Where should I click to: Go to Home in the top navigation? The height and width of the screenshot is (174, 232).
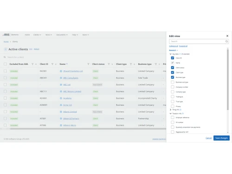(x=27, y=35)
